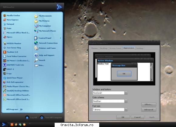Image resolution: width=176 pixels, height=127 pixels.
Task: Launch Test Server Ping
Action: 12,48
